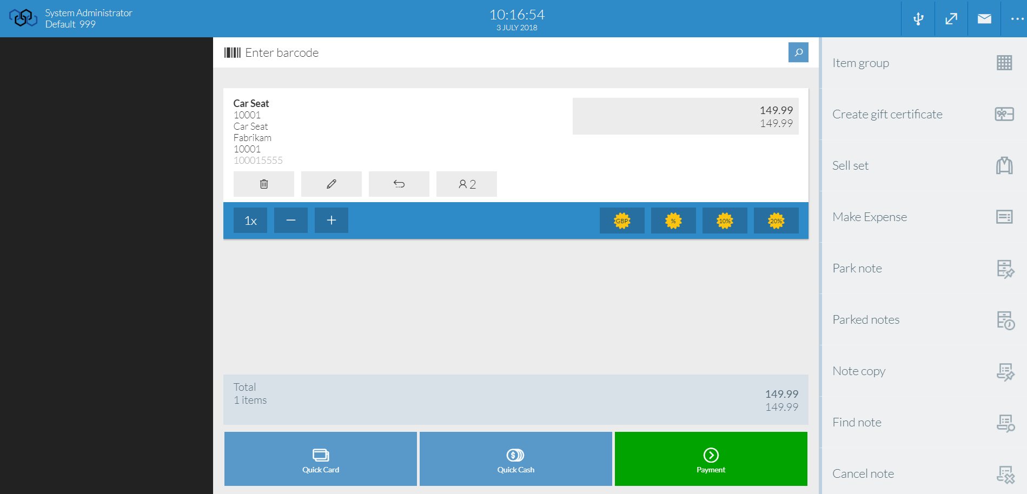Open Parked notes
Viewport: 1027px width, 494px height.
coord(924,320)
